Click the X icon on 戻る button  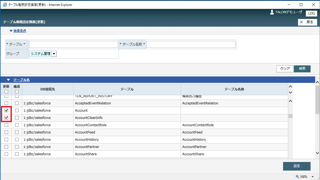pyautogui.click(x=302, y=22)
